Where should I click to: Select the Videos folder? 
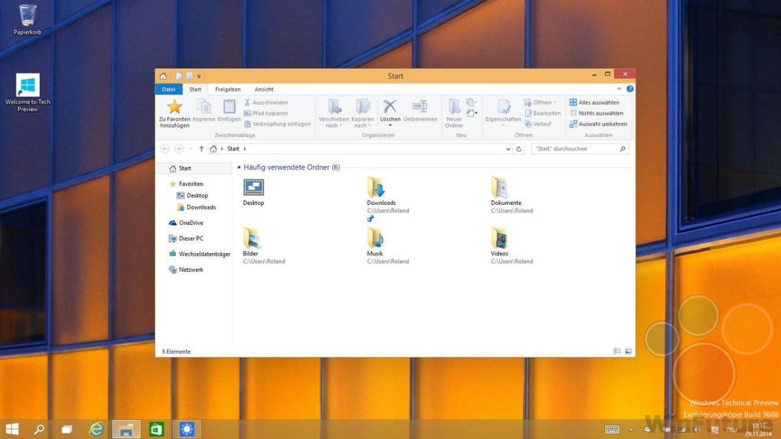499,238
